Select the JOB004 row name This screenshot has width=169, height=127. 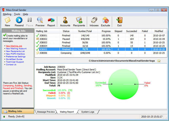(43, 46)
